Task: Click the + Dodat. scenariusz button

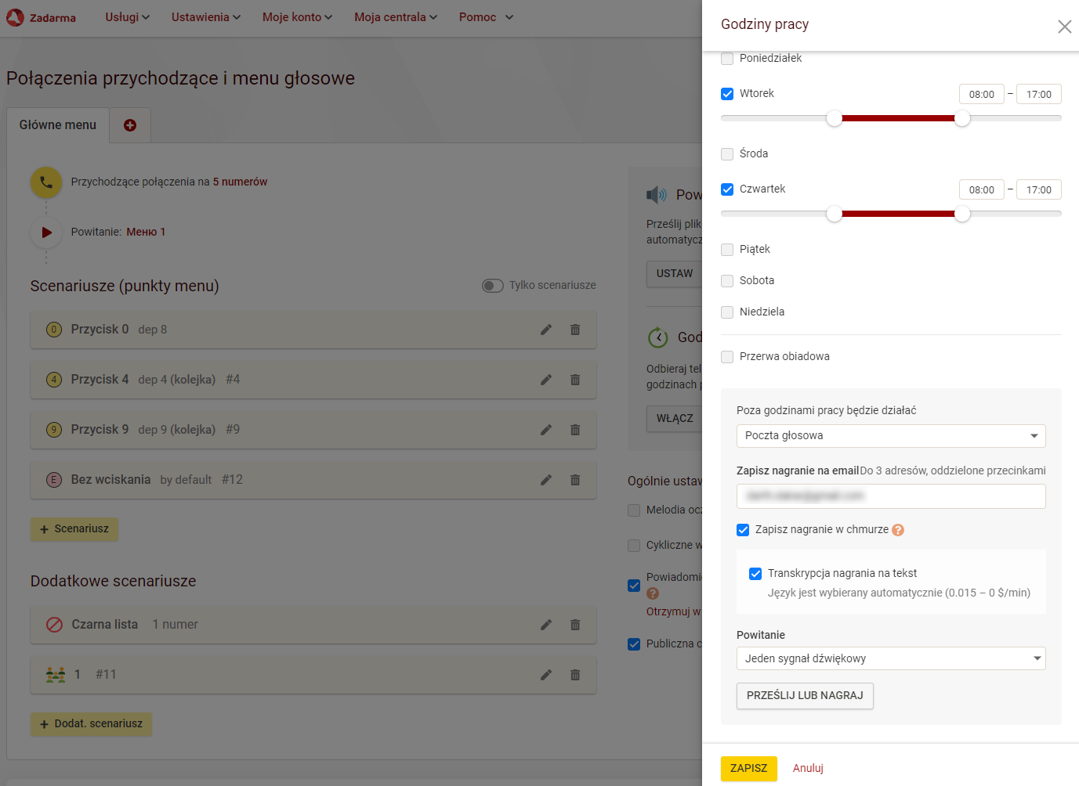Action: (x=91, y=724)
